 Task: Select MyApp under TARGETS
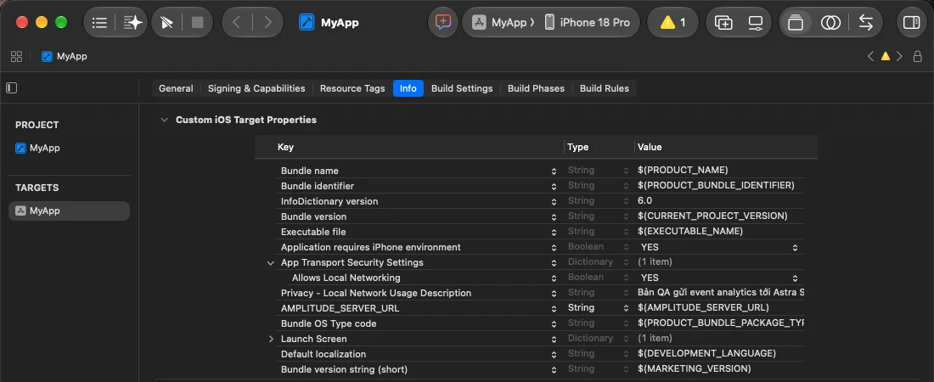tap(69, 211)
